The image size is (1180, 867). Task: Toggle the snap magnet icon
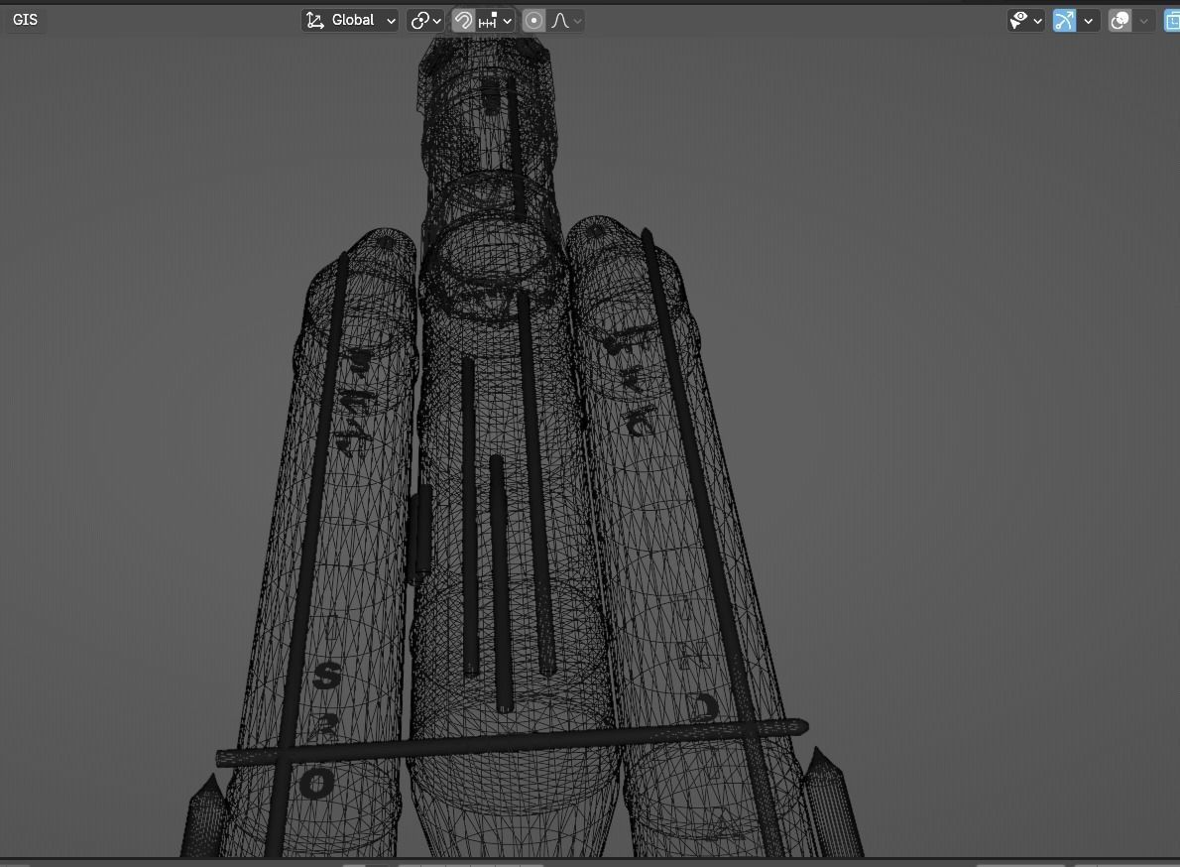click(x=463, y=20)
